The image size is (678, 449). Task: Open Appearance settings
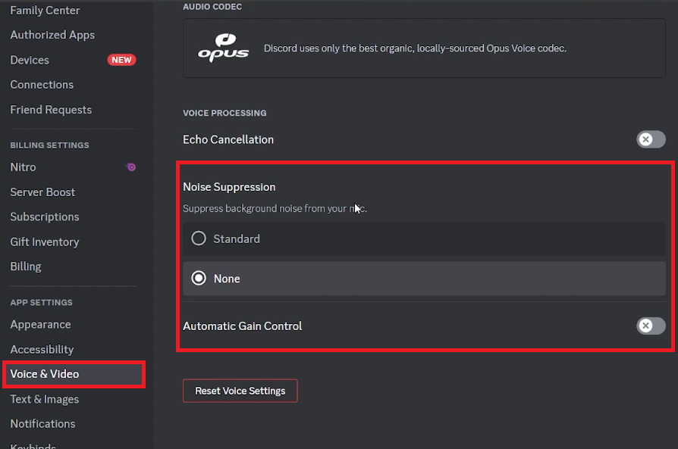(x=40, y=324)
